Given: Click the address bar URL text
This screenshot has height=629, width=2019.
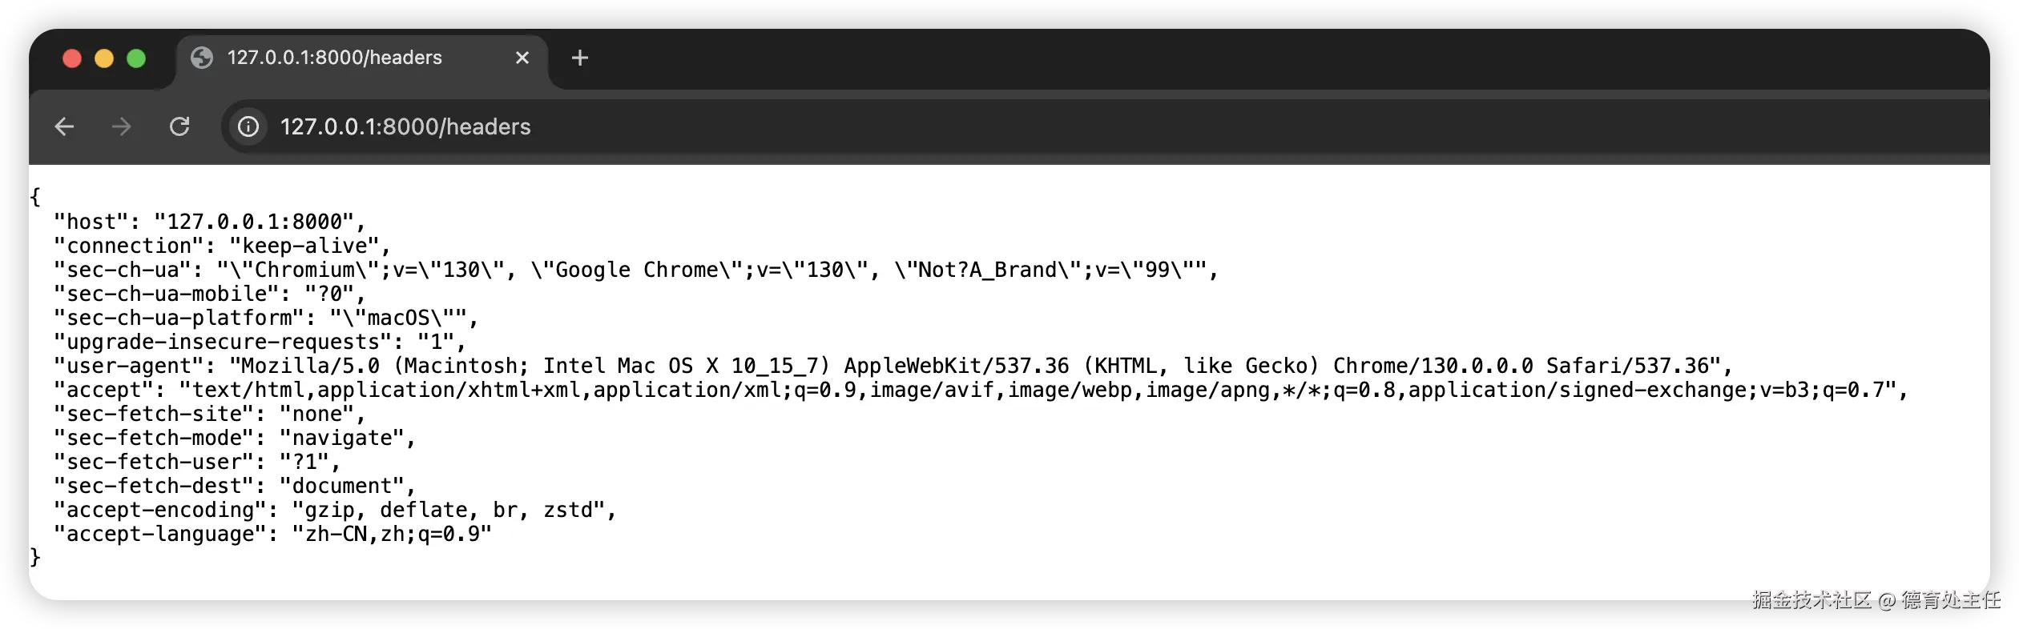Looking at the screenshot, I should point(405,126).
